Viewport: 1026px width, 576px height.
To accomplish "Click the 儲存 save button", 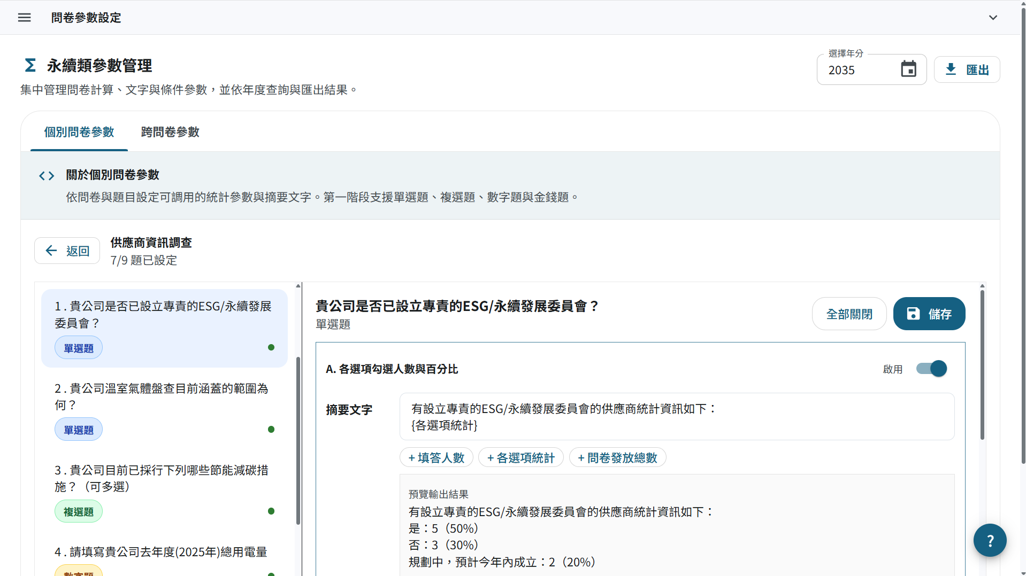I will (x=929, y=314).
